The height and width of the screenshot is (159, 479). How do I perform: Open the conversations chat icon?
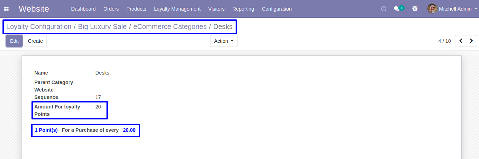[x=397, y=9]
